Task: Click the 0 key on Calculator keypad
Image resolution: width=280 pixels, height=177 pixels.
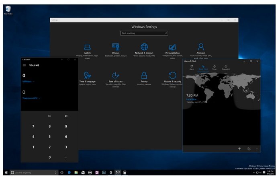Action: (49, 157)
